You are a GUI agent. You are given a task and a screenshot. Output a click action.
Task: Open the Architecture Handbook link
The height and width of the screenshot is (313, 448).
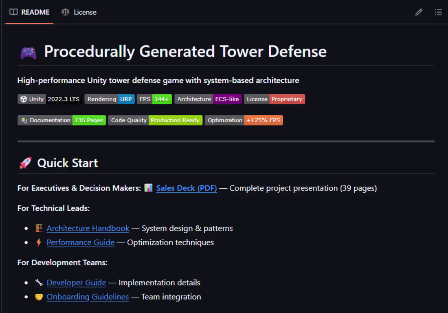point(88,228)
